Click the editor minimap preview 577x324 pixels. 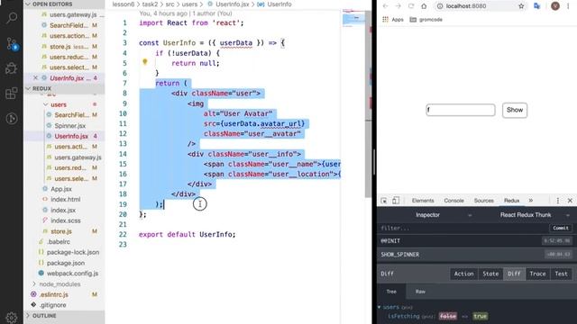[x=353, y=18]
